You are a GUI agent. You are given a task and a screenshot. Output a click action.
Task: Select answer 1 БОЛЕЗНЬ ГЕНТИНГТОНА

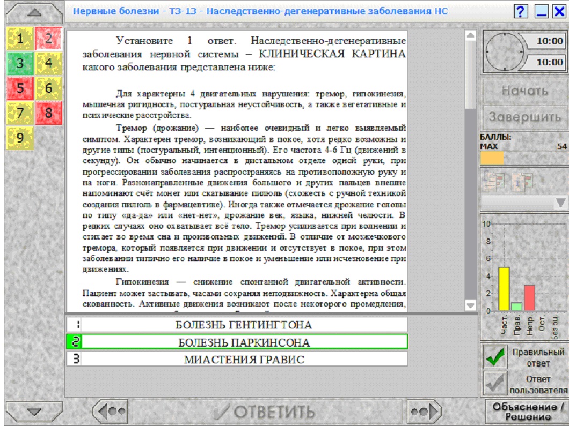tap(237, 325)
